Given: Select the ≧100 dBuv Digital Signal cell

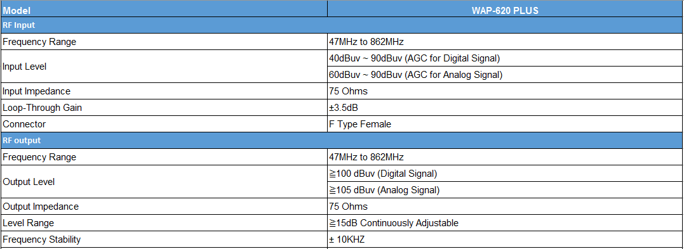Looking at the screenshot, I should pyautogui.click(x=505, y=174).
